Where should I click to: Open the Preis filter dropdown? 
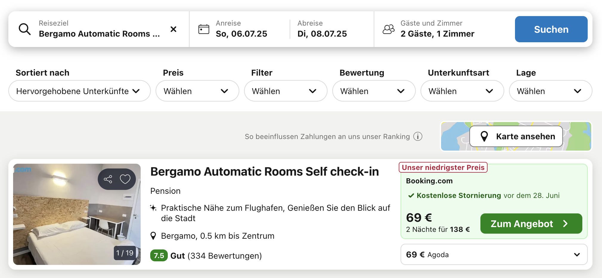pos(197,91)
